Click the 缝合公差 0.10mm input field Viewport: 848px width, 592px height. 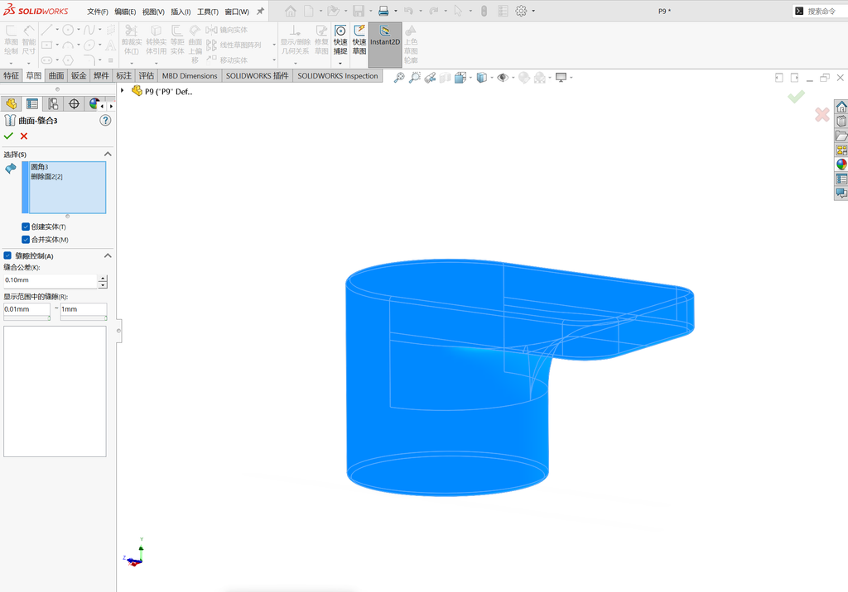pyautogui.click(x=51, y=280)
